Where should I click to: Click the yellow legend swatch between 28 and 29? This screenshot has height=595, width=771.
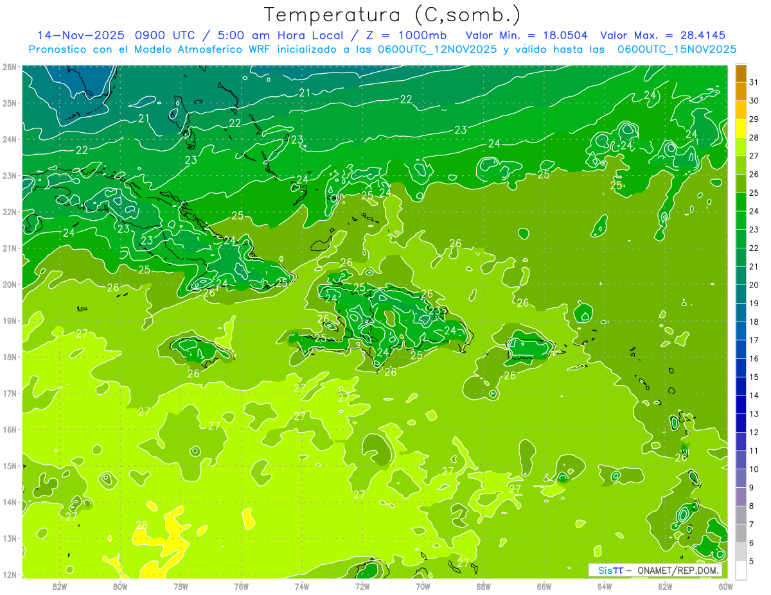click(x=741, y=129)
